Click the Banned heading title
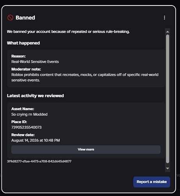 click(x=25, y=18)
